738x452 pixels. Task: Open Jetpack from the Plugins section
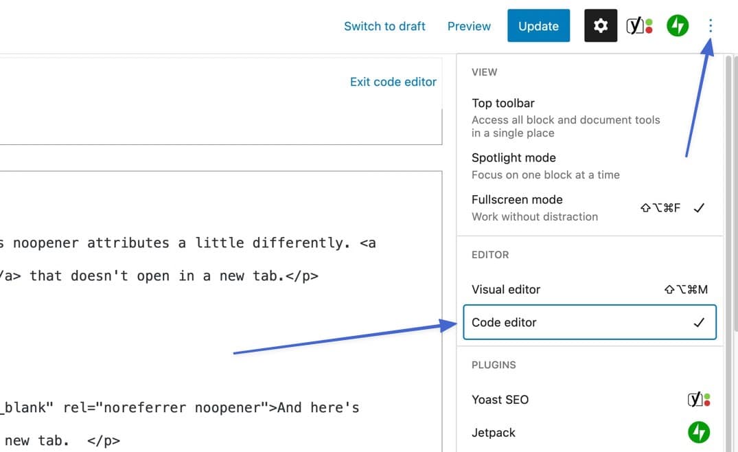(494, 433)
